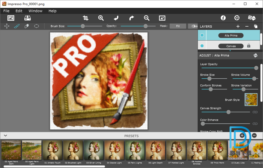Click the Save Image icon
Image resolution: width=263 pixels, height=168 pixels.
click(27, 18)
